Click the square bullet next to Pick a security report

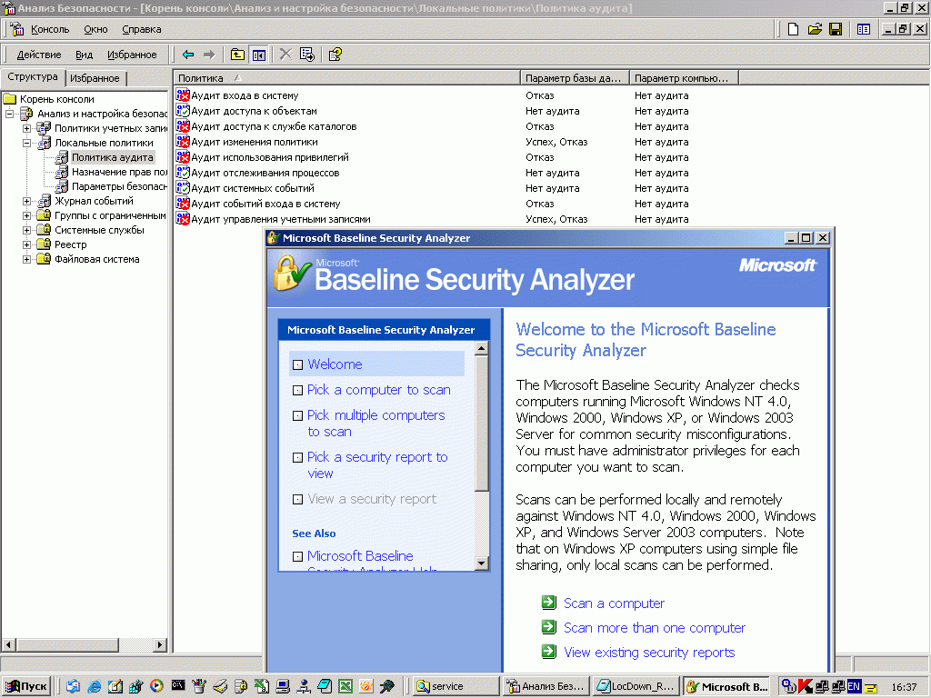tap(297, 458)
